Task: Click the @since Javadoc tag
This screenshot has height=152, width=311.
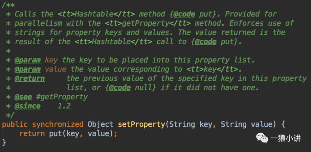Action: point(27,106)
